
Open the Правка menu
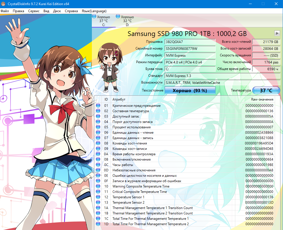point(18,11)
